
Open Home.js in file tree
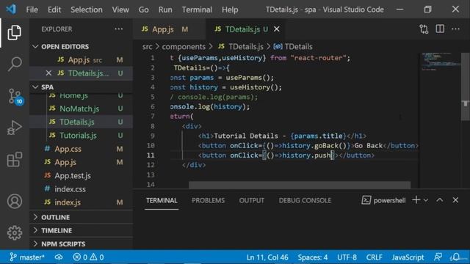point(81,95)
